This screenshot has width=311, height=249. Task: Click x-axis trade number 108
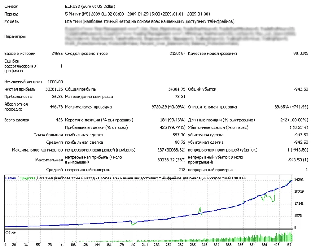73,244
